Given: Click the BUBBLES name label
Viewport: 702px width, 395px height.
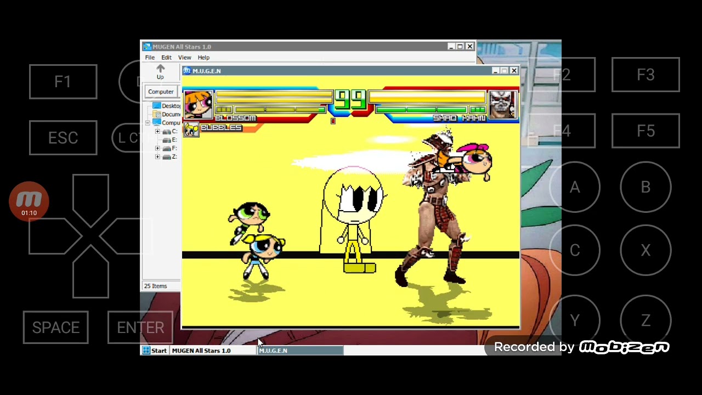Looking at the screenshot, I should click(221, 128).
